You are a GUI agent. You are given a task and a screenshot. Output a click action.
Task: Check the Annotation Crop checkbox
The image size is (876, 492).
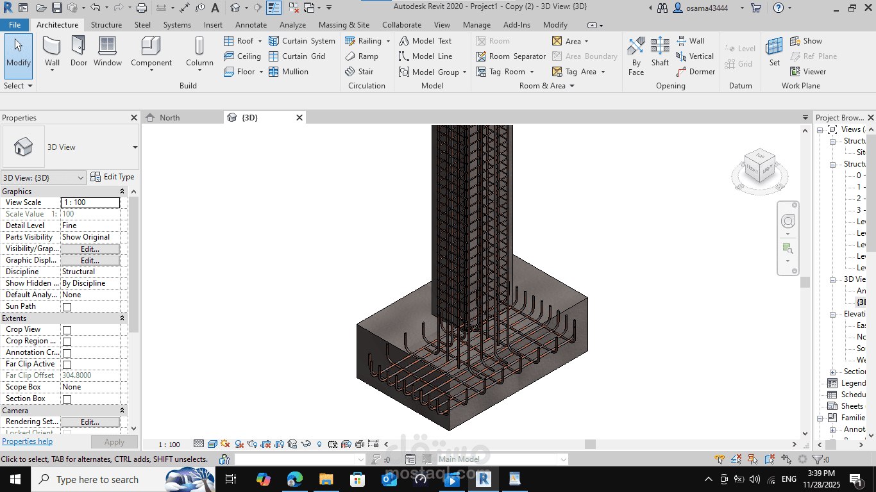pos(67,353)
